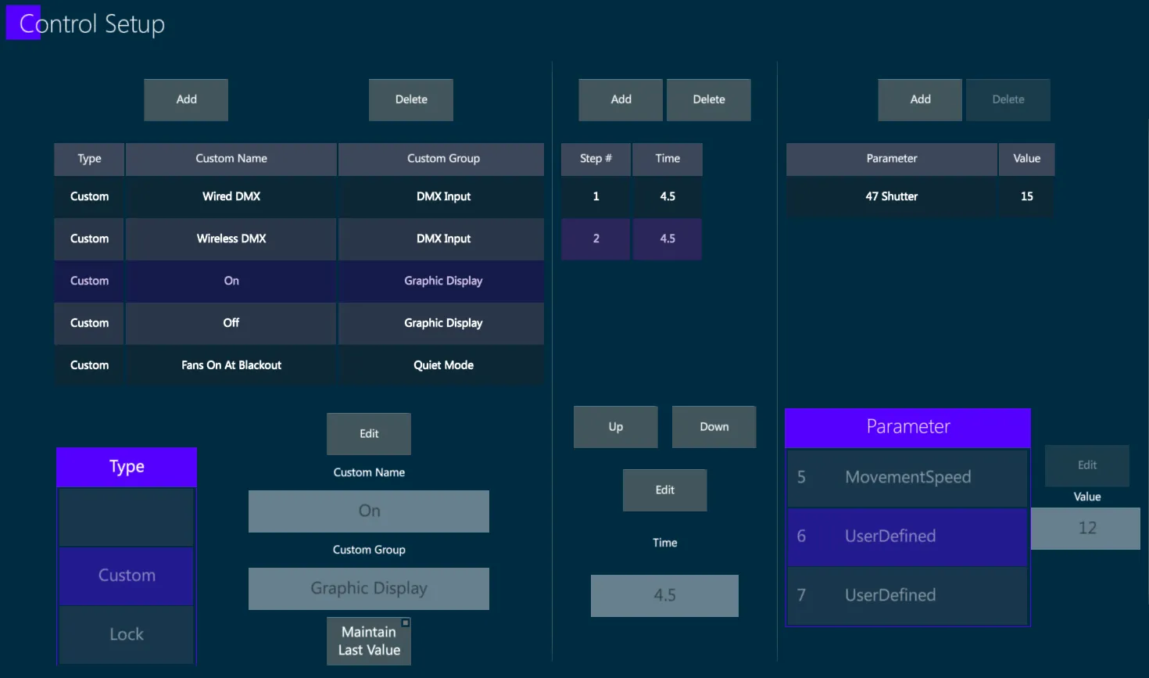Move the step Up
The height and width of the screenshot is (678, 1149).
tap(616, 427)
